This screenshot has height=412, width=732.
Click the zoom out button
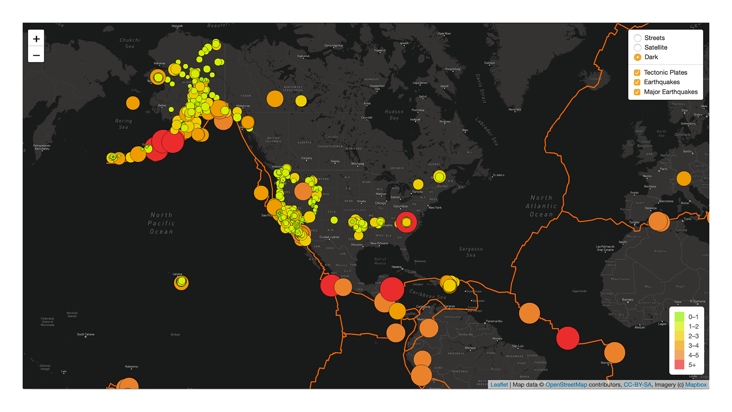36,55
